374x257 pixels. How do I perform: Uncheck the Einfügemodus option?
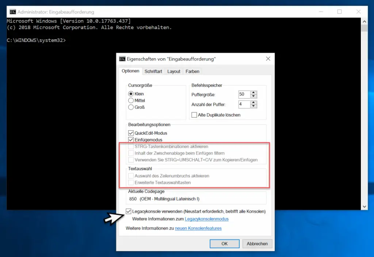[x=131, y=140]
